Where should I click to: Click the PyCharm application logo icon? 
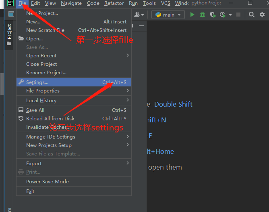click(10, 3)
